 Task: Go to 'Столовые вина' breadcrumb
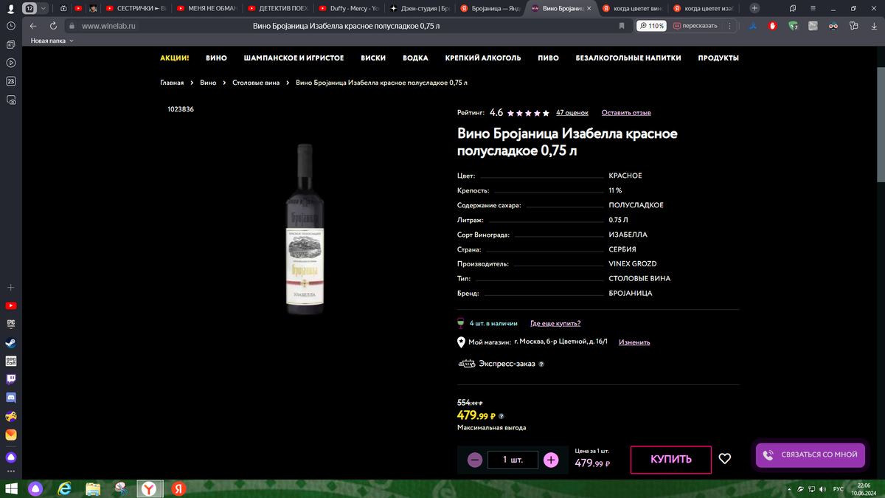256,83
